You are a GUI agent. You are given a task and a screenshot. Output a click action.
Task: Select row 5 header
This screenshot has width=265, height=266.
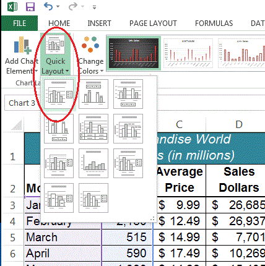[x=12, y=237]
